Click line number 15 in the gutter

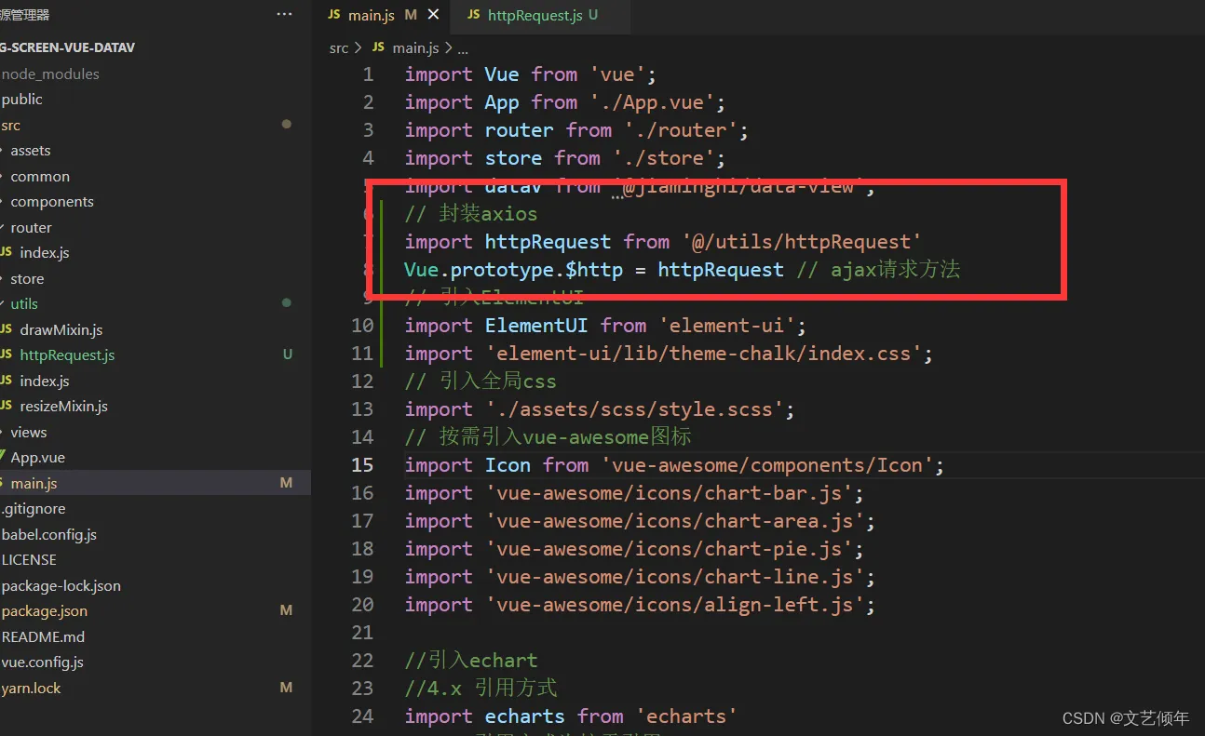pos(362,465)
